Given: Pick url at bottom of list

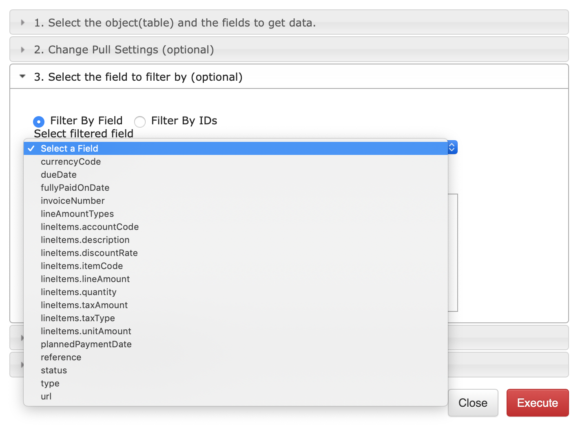Looking at the screenshot, I should point(46,396).
